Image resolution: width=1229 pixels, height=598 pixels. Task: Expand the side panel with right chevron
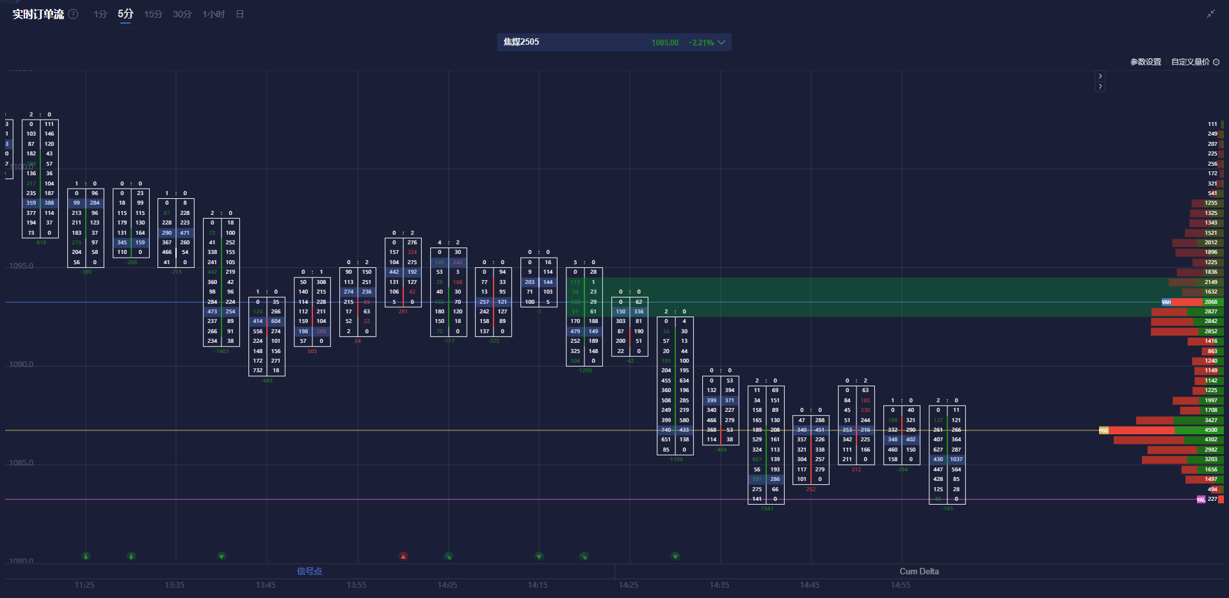(x=1100, y=76)
